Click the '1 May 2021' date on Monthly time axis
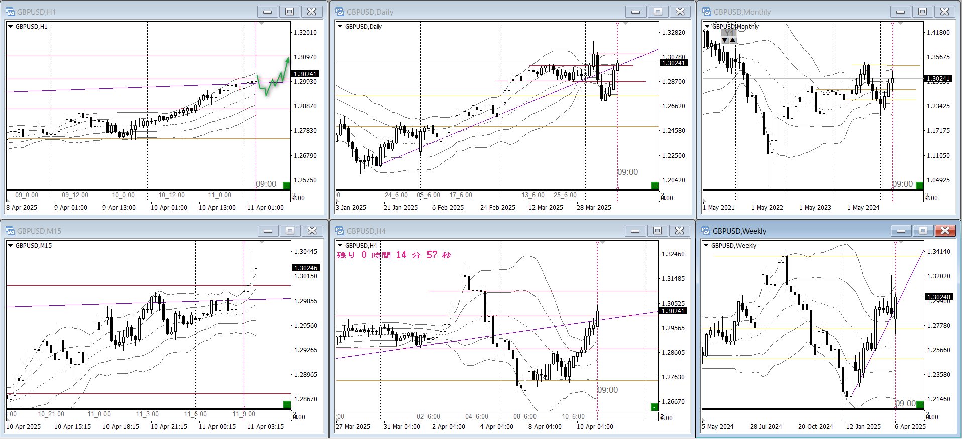Viewport: 962px width, 439px height. click(718, 208)
